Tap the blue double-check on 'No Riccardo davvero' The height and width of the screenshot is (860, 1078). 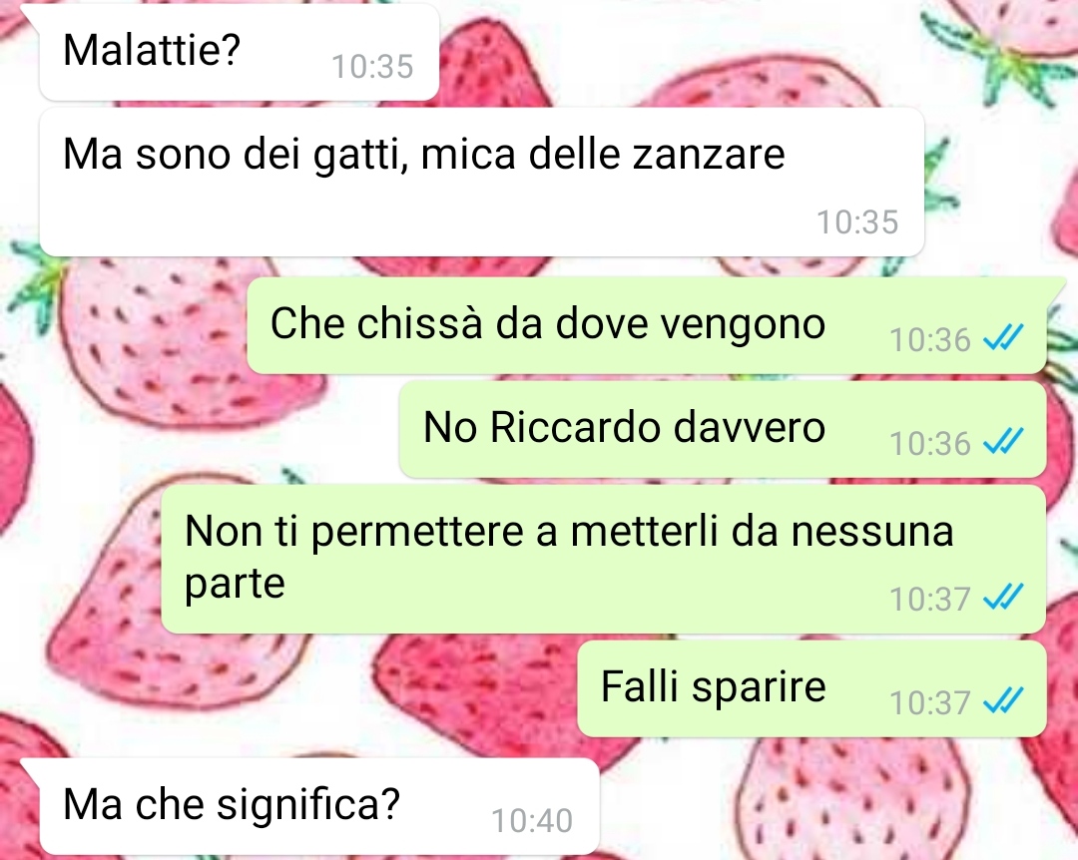(1003, 441)
